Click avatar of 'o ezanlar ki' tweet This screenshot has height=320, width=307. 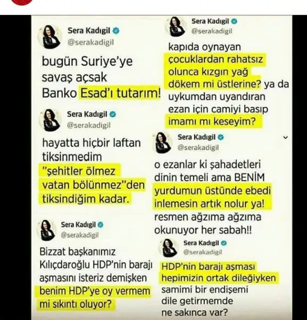(x=163, y=142)
